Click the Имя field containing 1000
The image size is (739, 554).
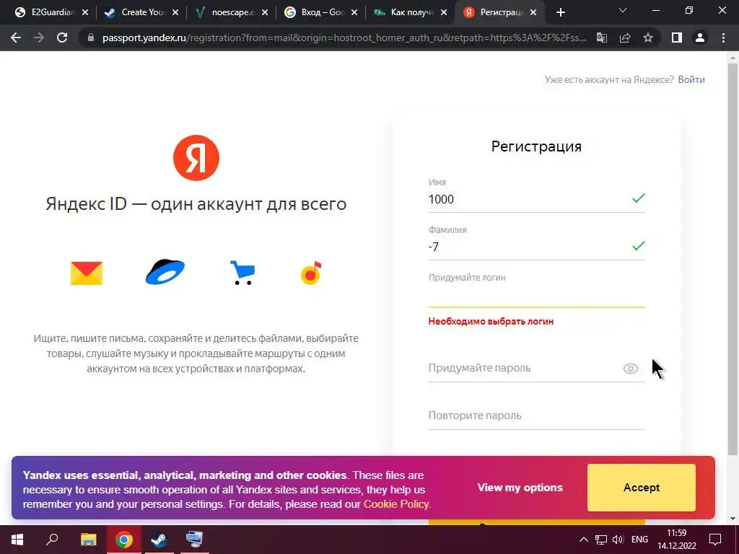pyautogui.click(x=536, y=199)
